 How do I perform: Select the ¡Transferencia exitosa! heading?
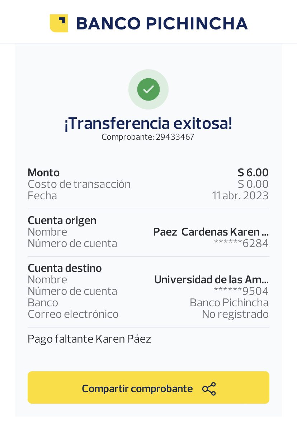coord(148,124)
